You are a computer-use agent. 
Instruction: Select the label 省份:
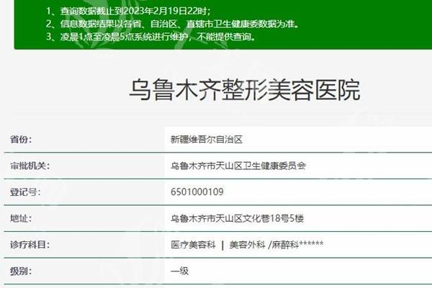point(21,139)
